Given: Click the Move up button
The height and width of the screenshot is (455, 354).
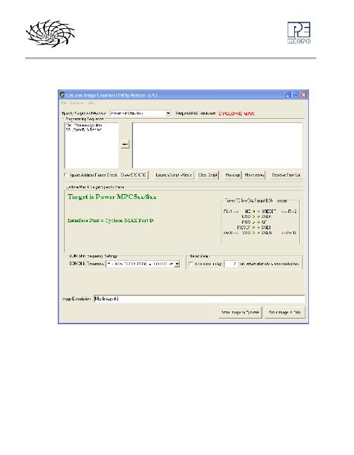Looking at the screenshot, I should (233, 175).
